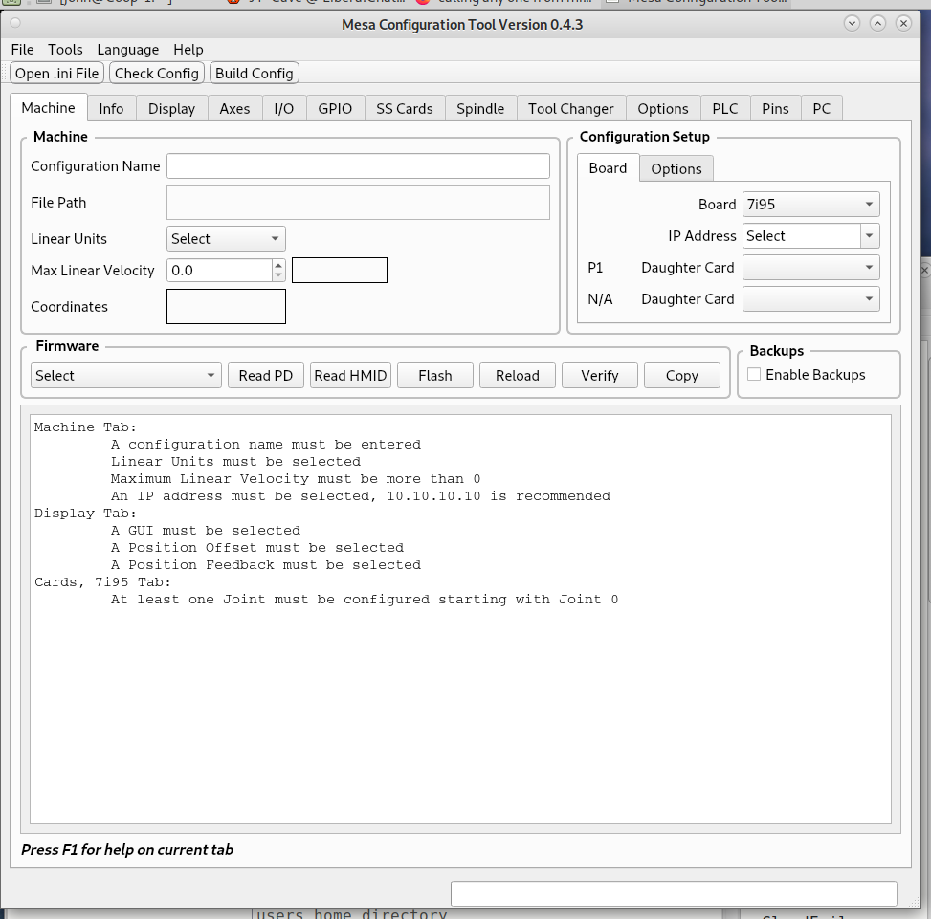
Task: Select the Board sub-tab in Configuration Setup
Action: 608,168
